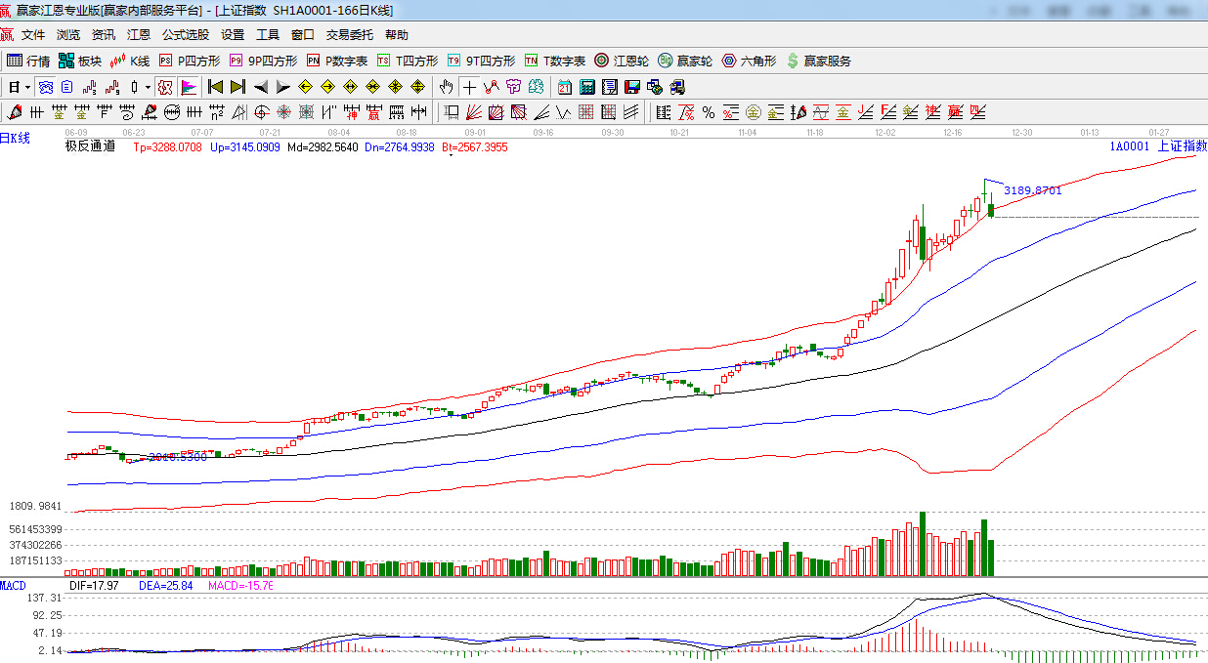1208x663 pixels.
Task: Click the 日K线 period label
Action: [x=16, y=139]
